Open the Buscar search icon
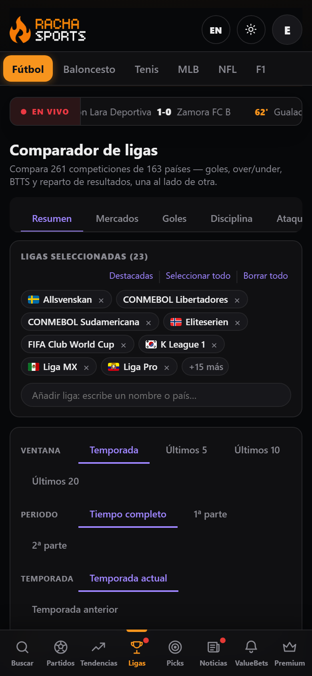The width and height of the screenshot is (312, 676). (x=22, y=647)
